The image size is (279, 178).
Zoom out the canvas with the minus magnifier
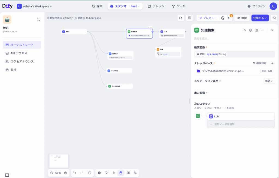52,173
